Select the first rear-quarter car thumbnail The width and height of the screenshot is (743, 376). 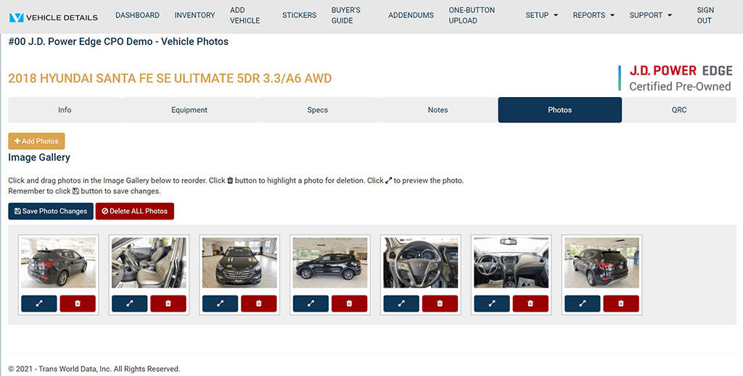click(58, 262)
